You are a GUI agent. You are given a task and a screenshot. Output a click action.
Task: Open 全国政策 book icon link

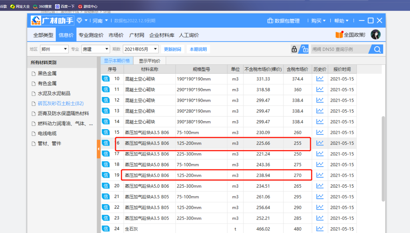pos(351,35)
